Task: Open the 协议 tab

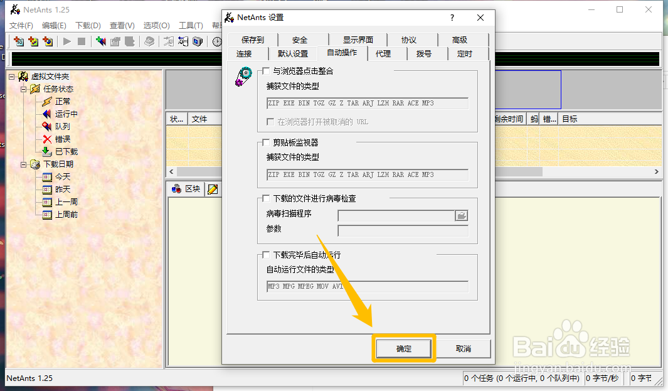Action: [408, 40]
